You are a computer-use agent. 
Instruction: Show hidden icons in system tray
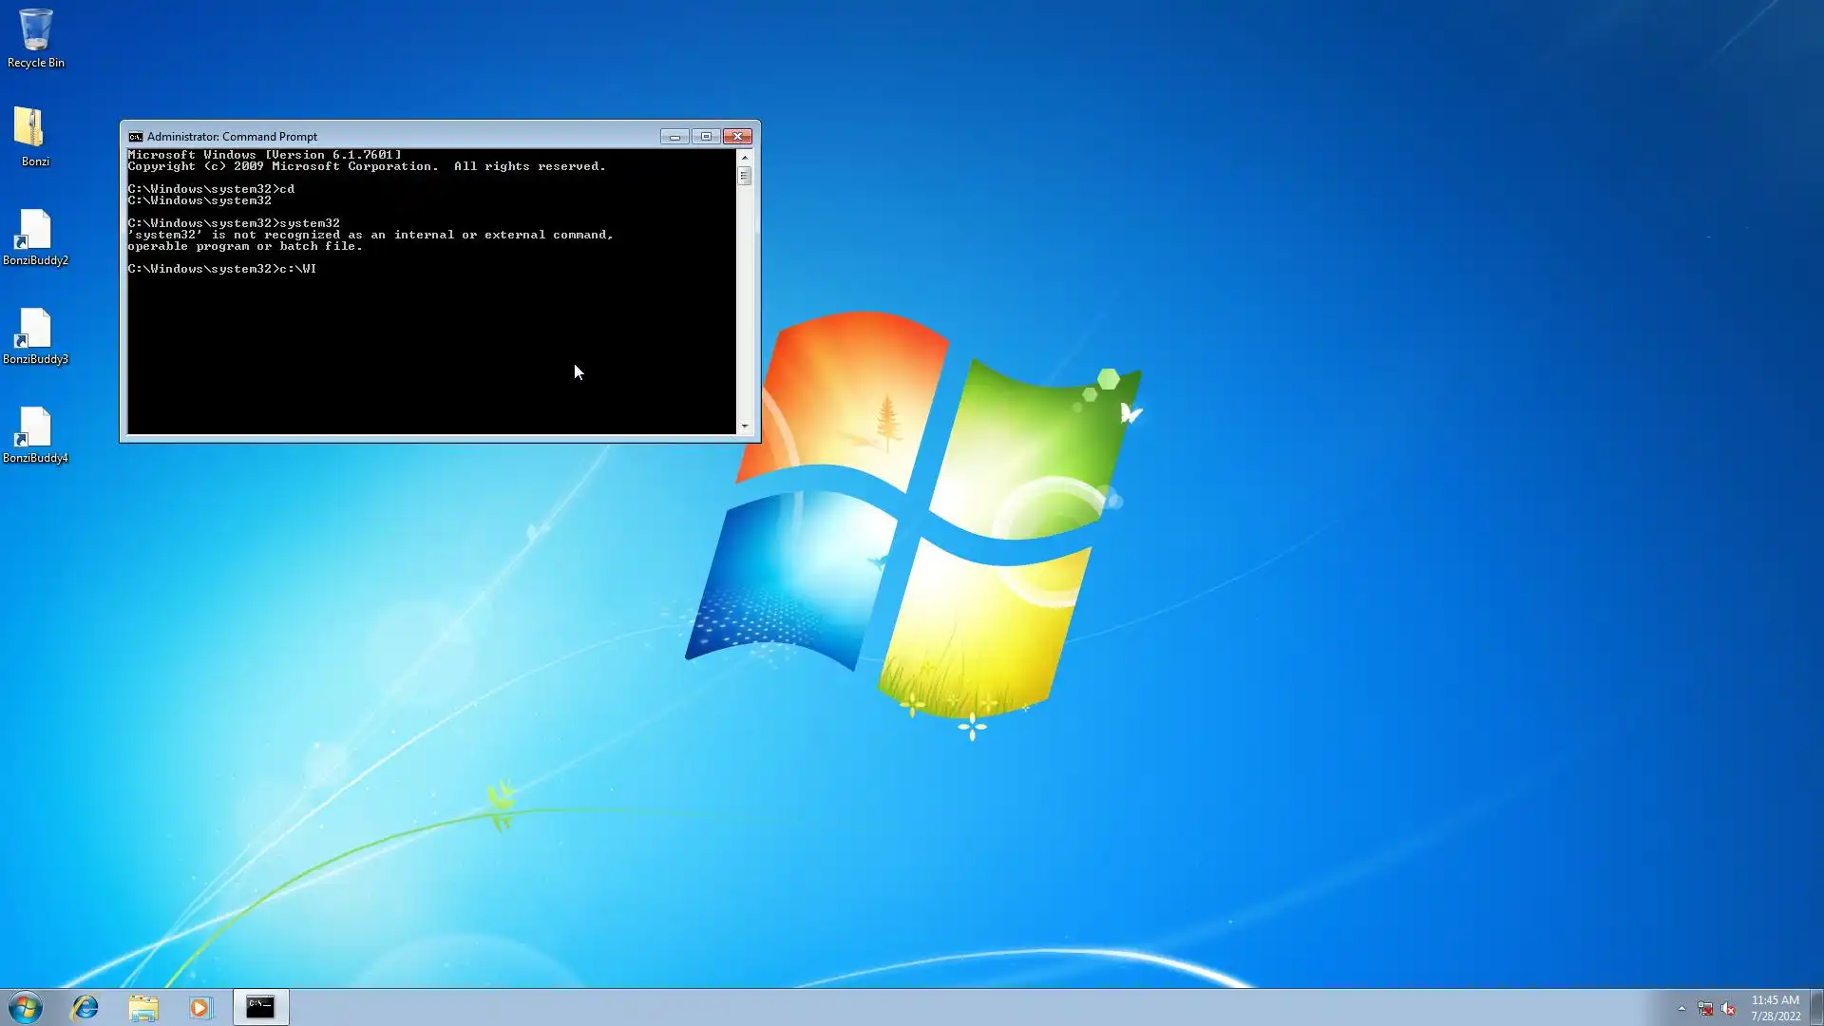[1681, 1008]
